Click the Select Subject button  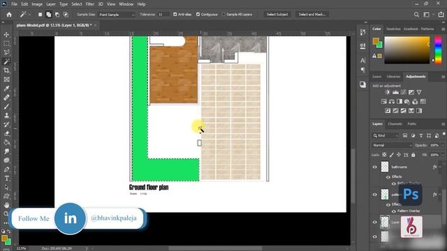[277, 14]
